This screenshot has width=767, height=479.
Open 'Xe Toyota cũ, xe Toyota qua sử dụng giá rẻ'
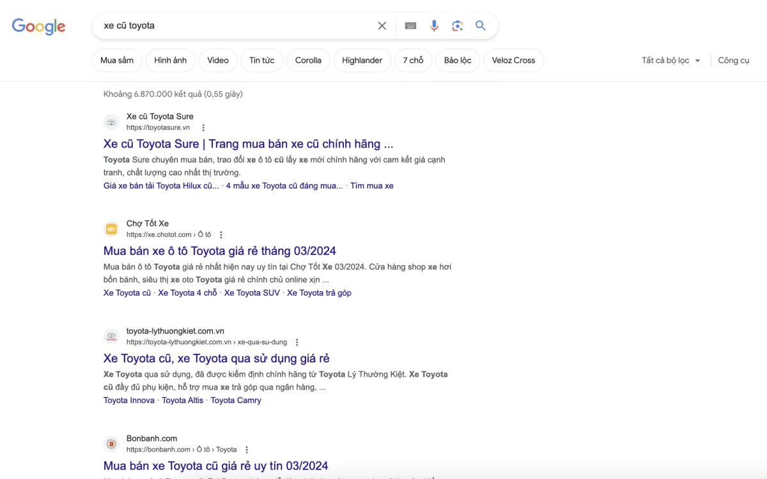point(217,358)
